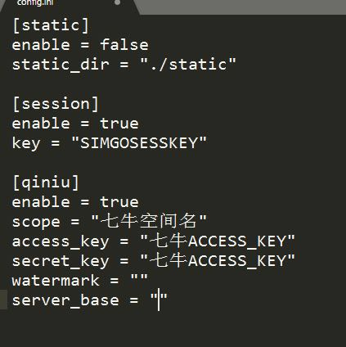Click the server_base key name
This screenshot has height=347, width=346.
tap(65, 300)
